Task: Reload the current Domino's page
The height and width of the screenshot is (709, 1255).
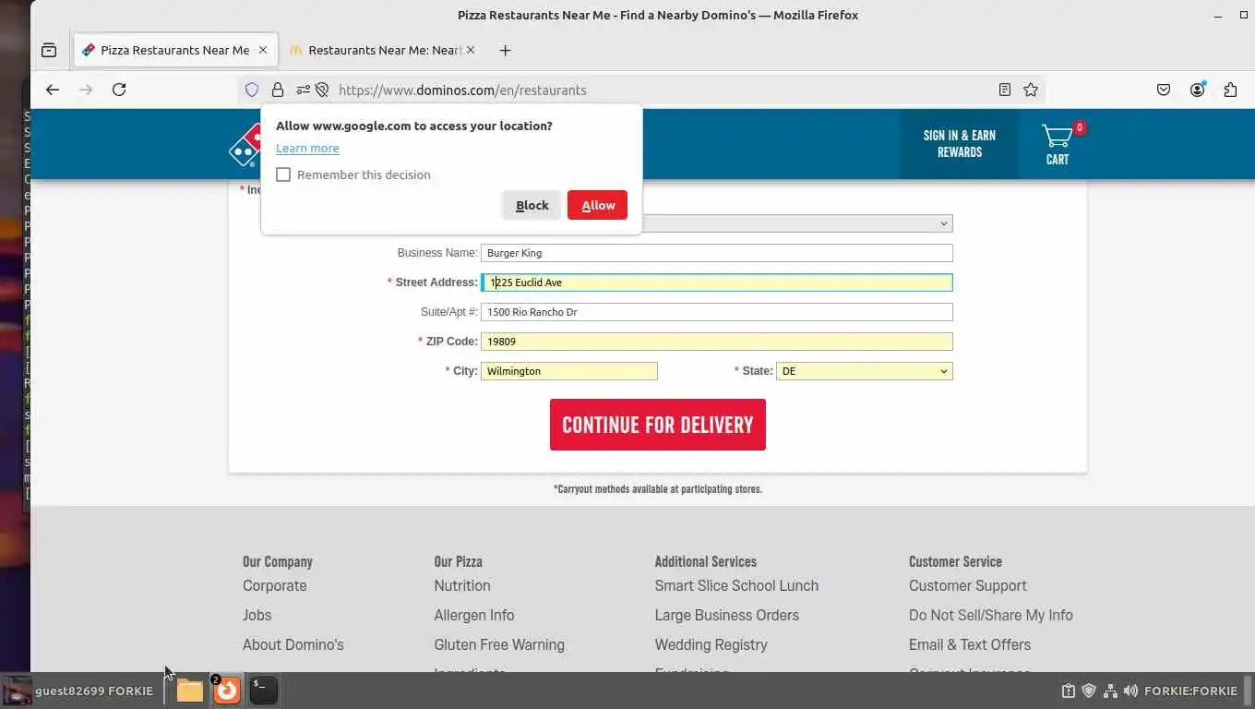Action: pyautogui.click(x=119, y=90)
